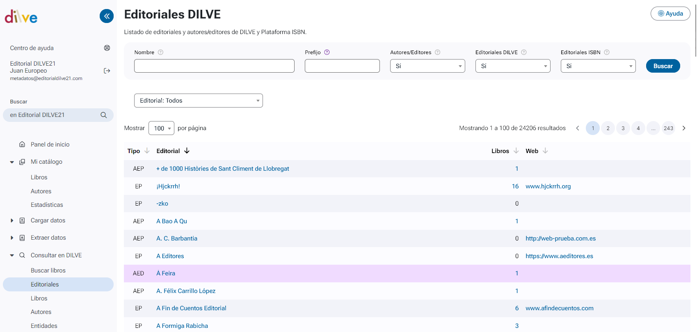
Task: Expand the Cargar datos menu section
Action: tap(12, 220)
